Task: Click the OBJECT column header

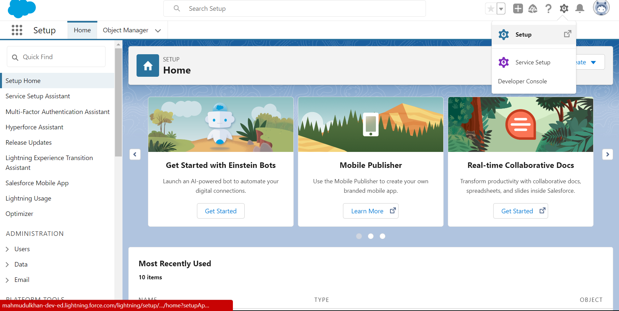Action: tap(591, 300)
